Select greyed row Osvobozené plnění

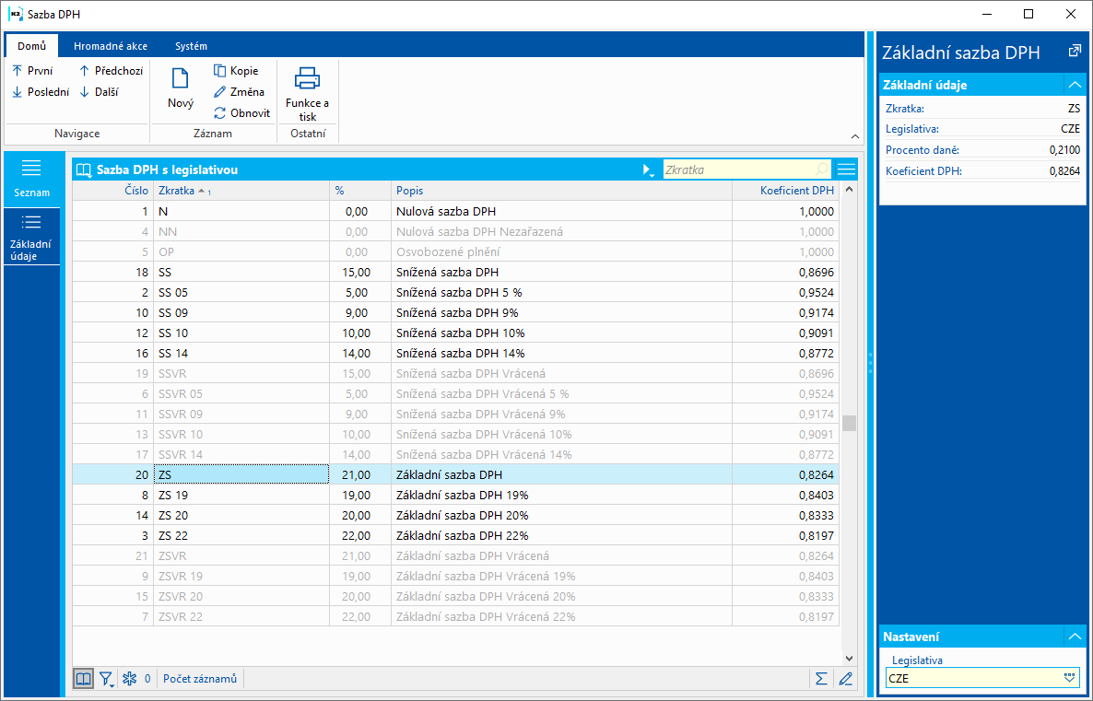(x=456, y=251)
